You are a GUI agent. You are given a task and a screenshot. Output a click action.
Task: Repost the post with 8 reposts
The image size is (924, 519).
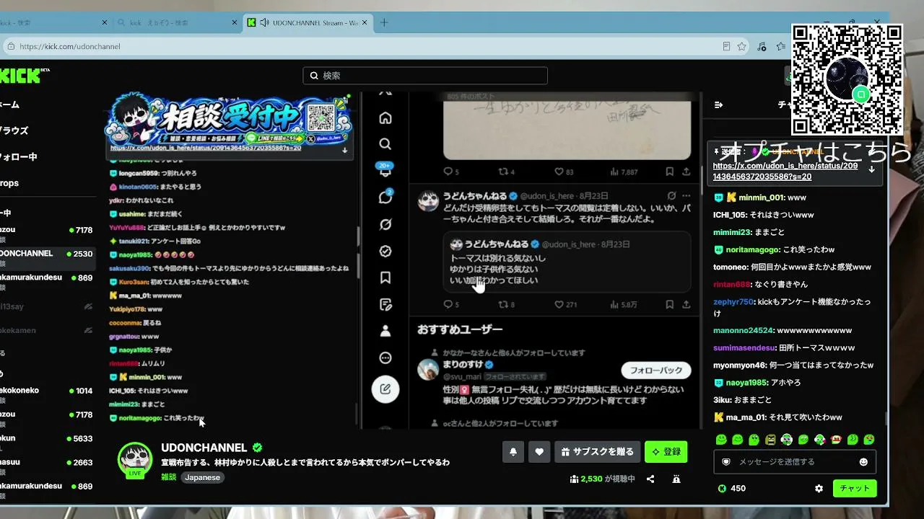[x=503, y=304]
